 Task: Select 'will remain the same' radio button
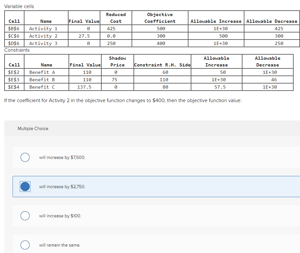coord(25,245)
